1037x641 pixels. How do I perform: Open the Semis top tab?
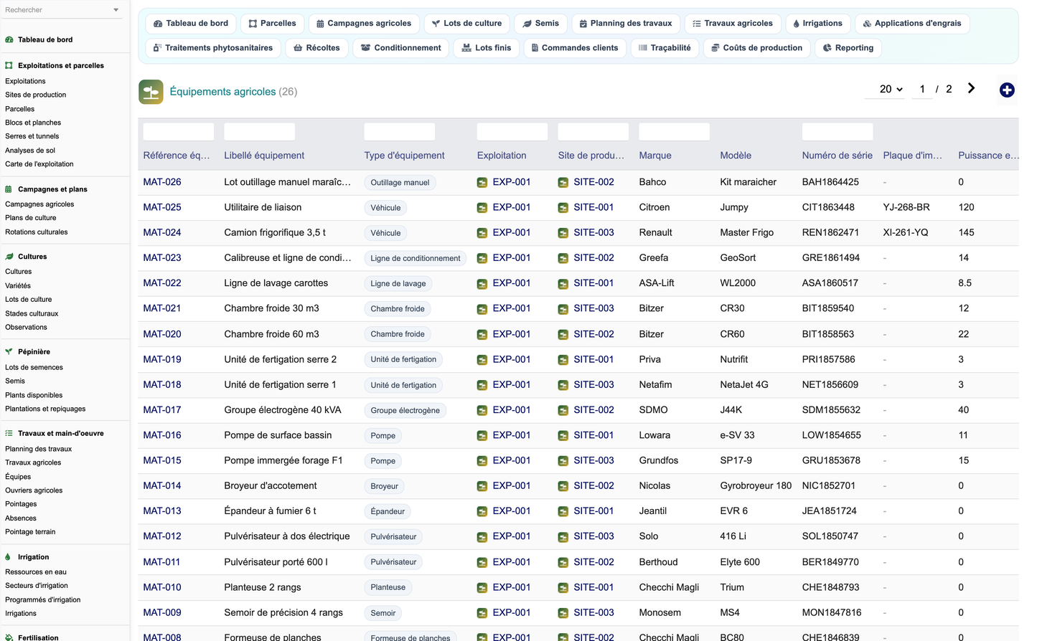pos(541,24)
